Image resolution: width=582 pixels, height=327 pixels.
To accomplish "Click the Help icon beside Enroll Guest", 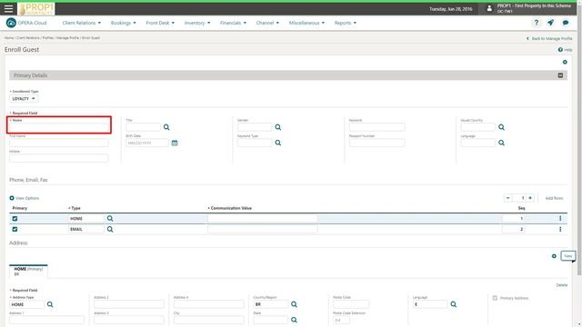I will coord(560,50).
